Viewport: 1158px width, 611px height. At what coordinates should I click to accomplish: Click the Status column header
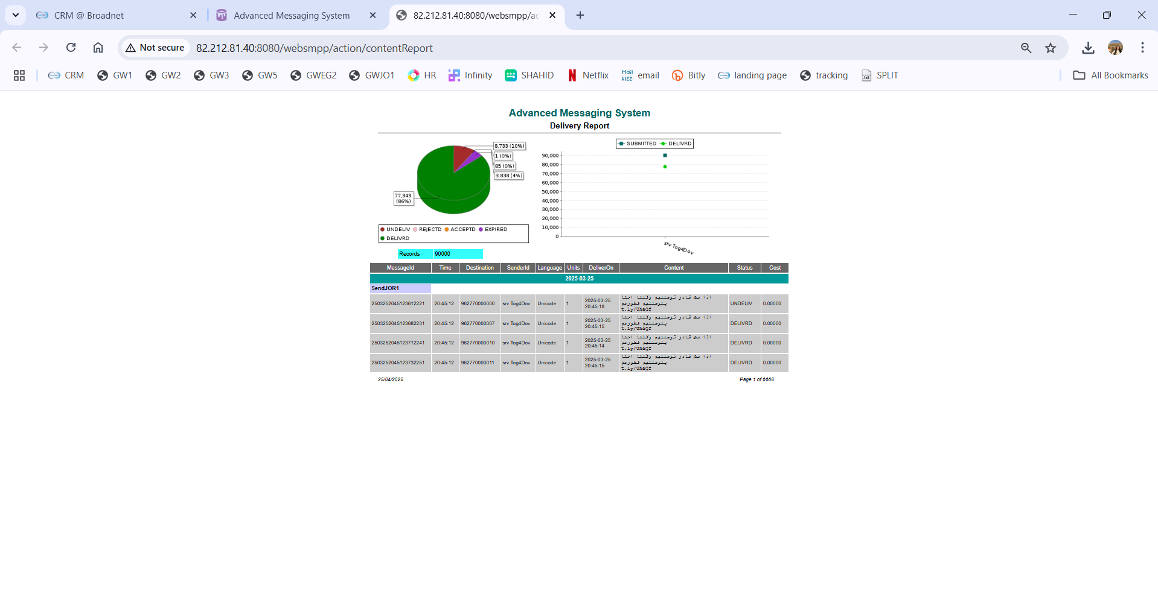pos(744,268)
